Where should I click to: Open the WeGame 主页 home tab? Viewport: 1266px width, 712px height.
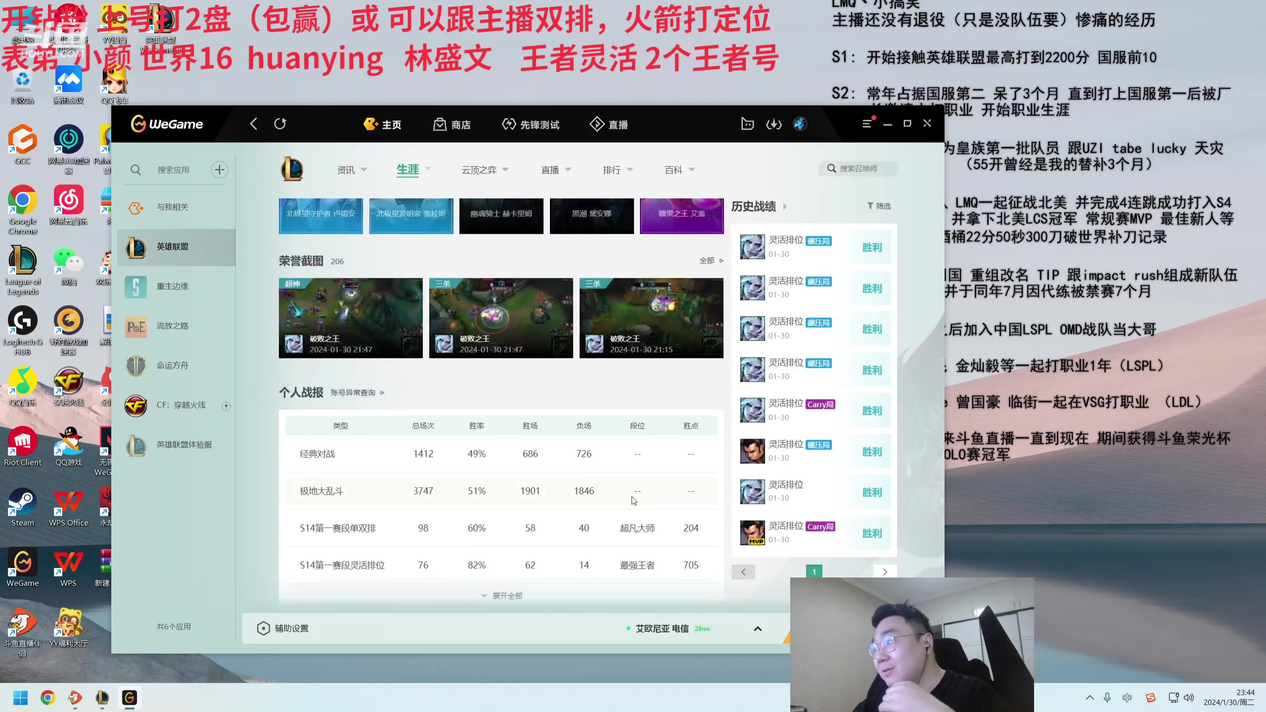point(382,124)
